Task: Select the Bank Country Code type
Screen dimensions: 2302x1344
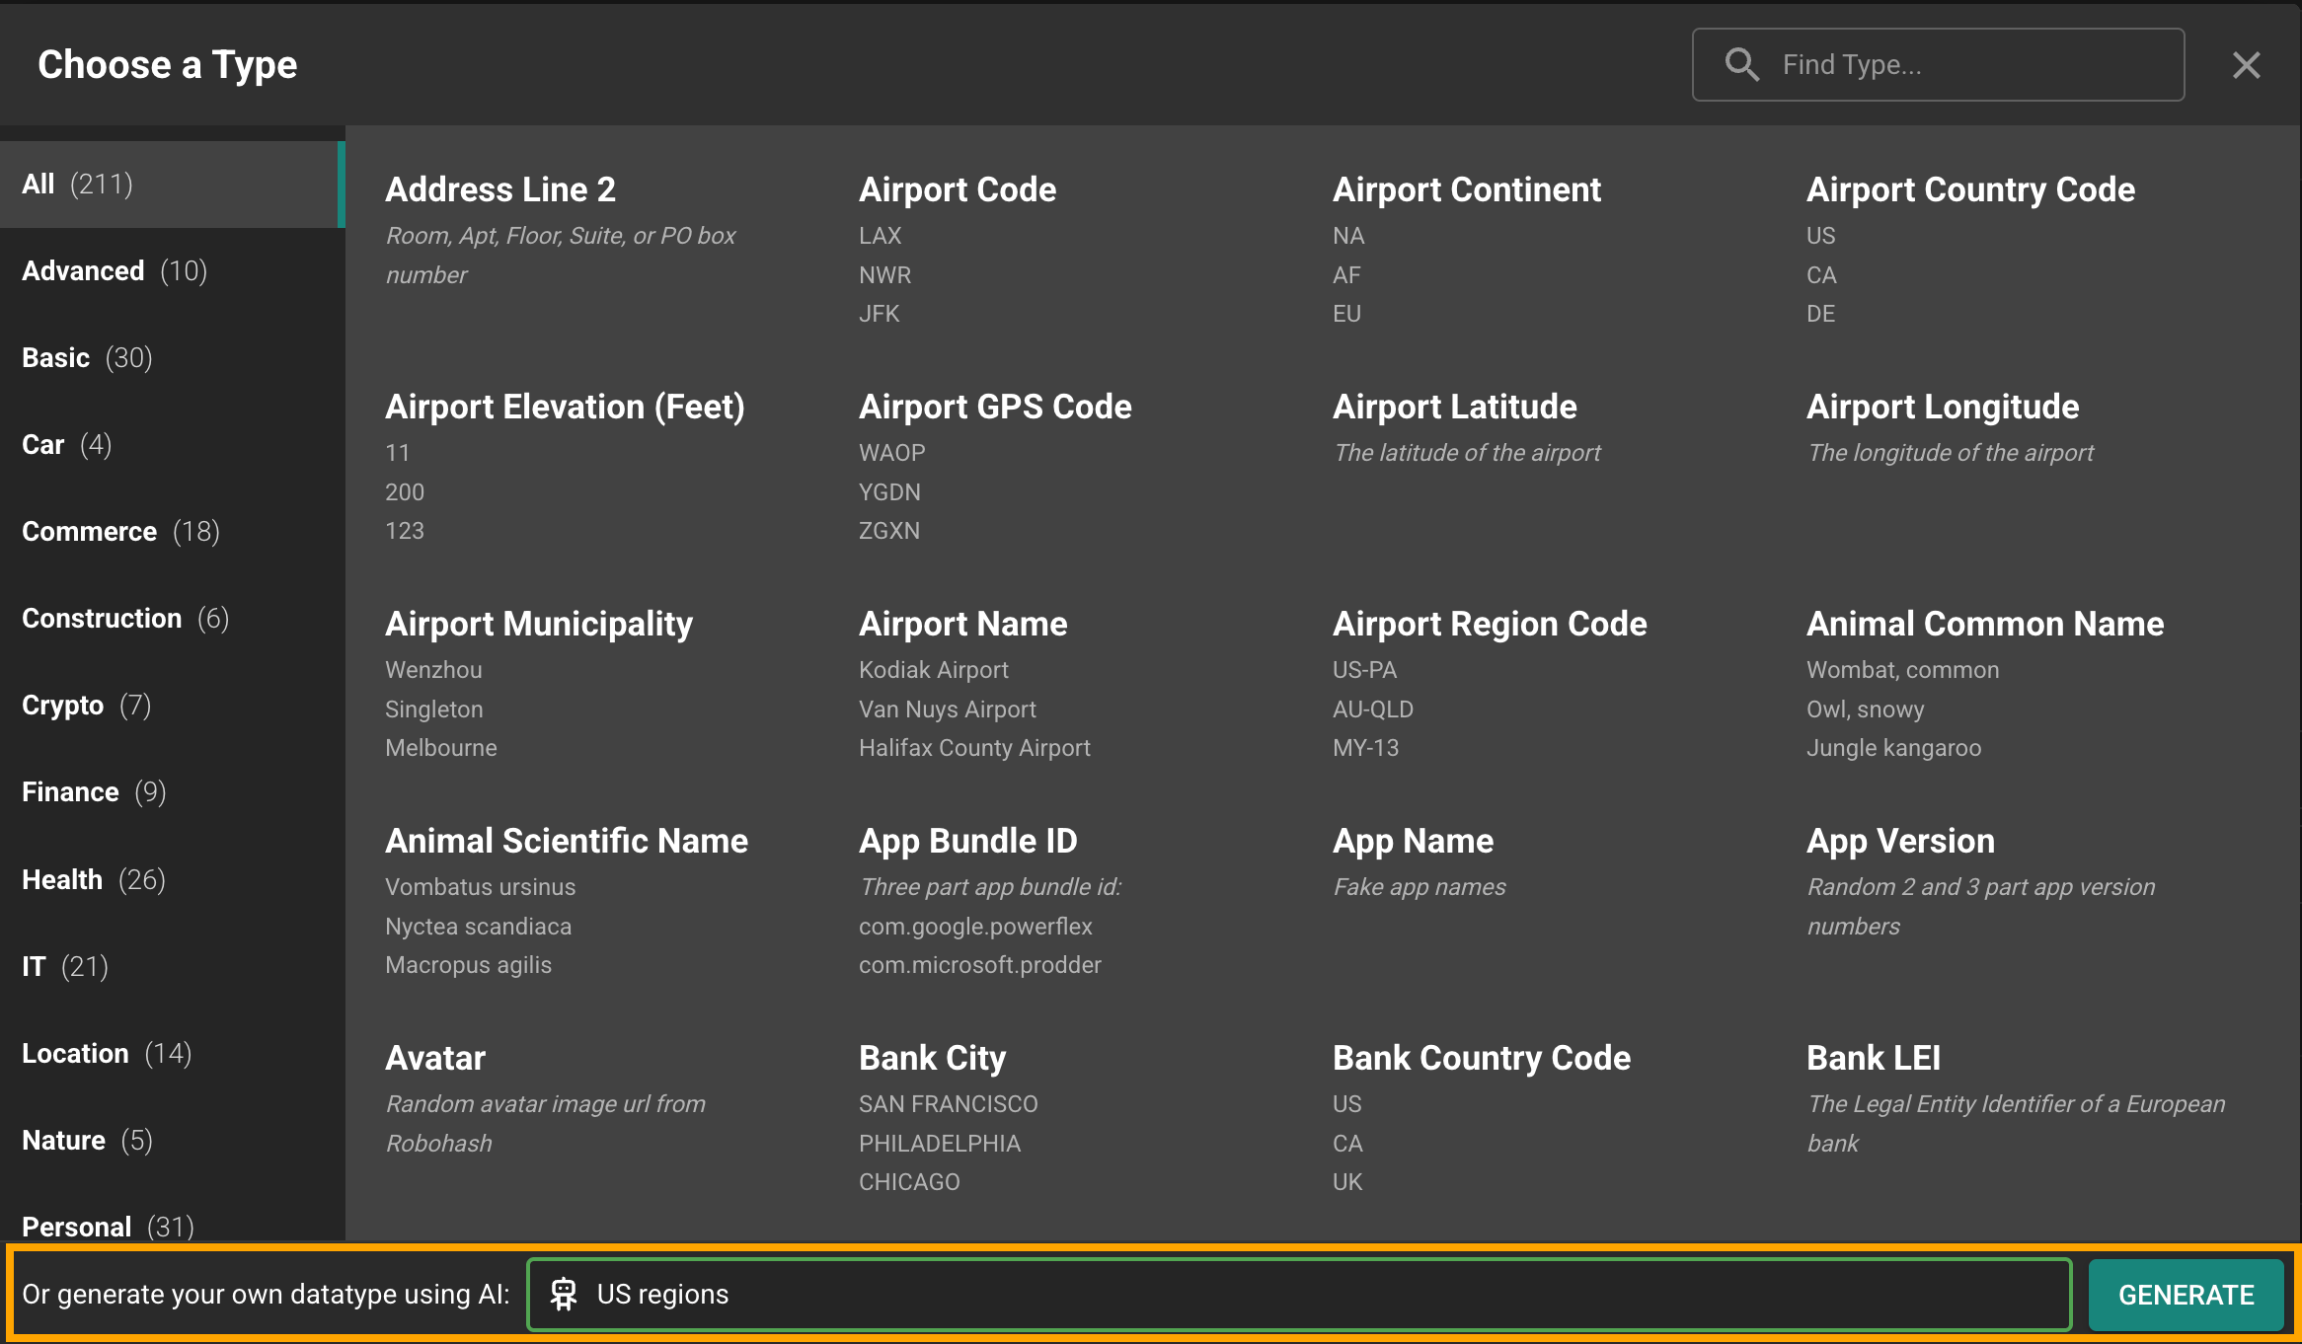Action: [x=1481, y=1058]
